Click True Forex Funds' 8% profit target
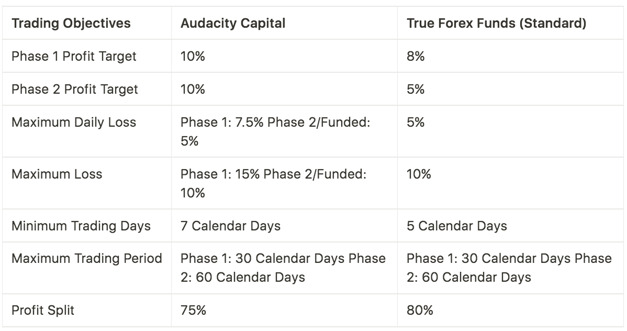627x331 pixels. (416, 57)
